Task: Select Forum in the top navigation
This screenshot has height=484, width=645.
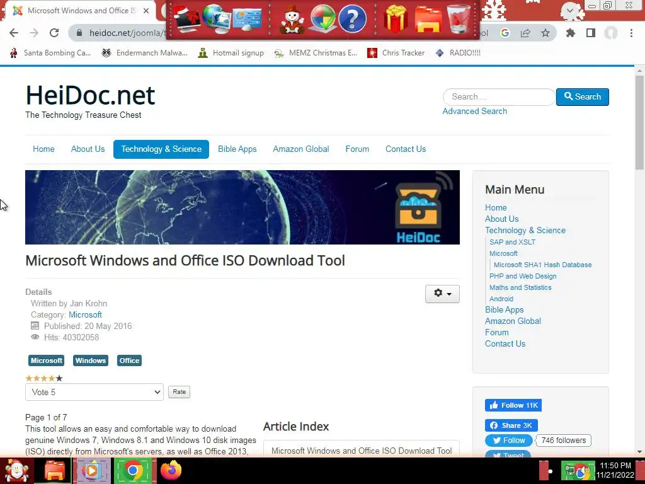Action: tap(357, 149)
